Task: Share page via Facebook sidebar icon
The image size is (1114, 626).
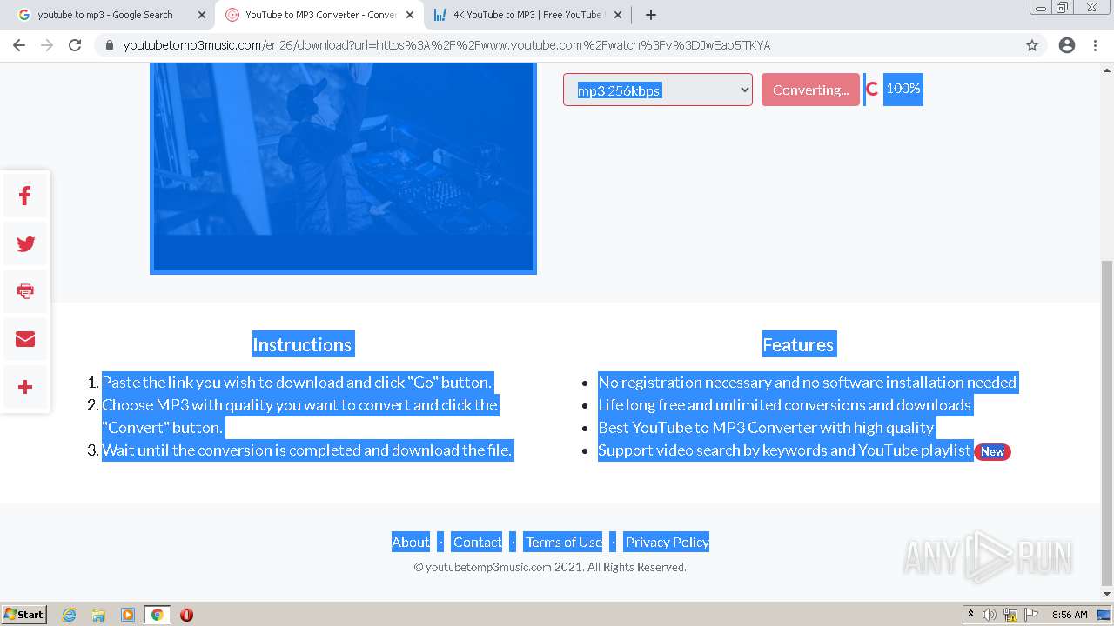Action: pyautogui.click(x=25, y=196)
